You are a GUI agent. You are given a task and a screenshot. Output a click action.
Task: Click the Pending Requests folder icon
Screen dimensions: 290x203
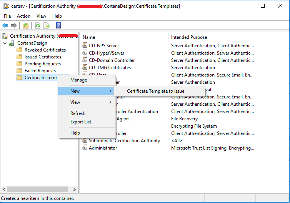tap(19, 64)
